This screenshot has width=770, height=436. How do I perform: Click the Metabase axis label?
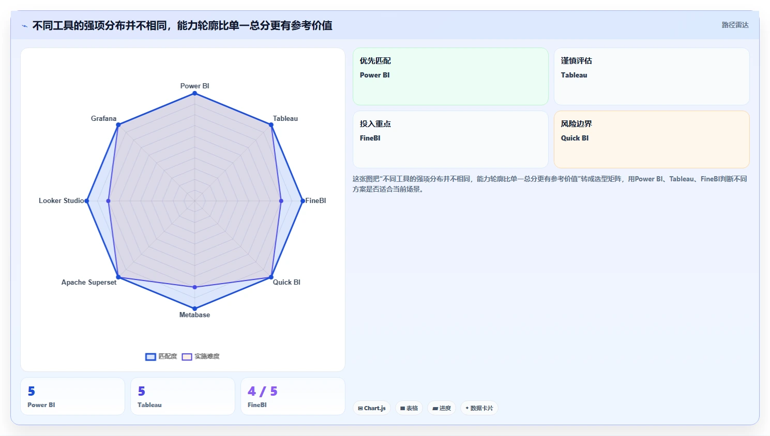tap(194, 315)
